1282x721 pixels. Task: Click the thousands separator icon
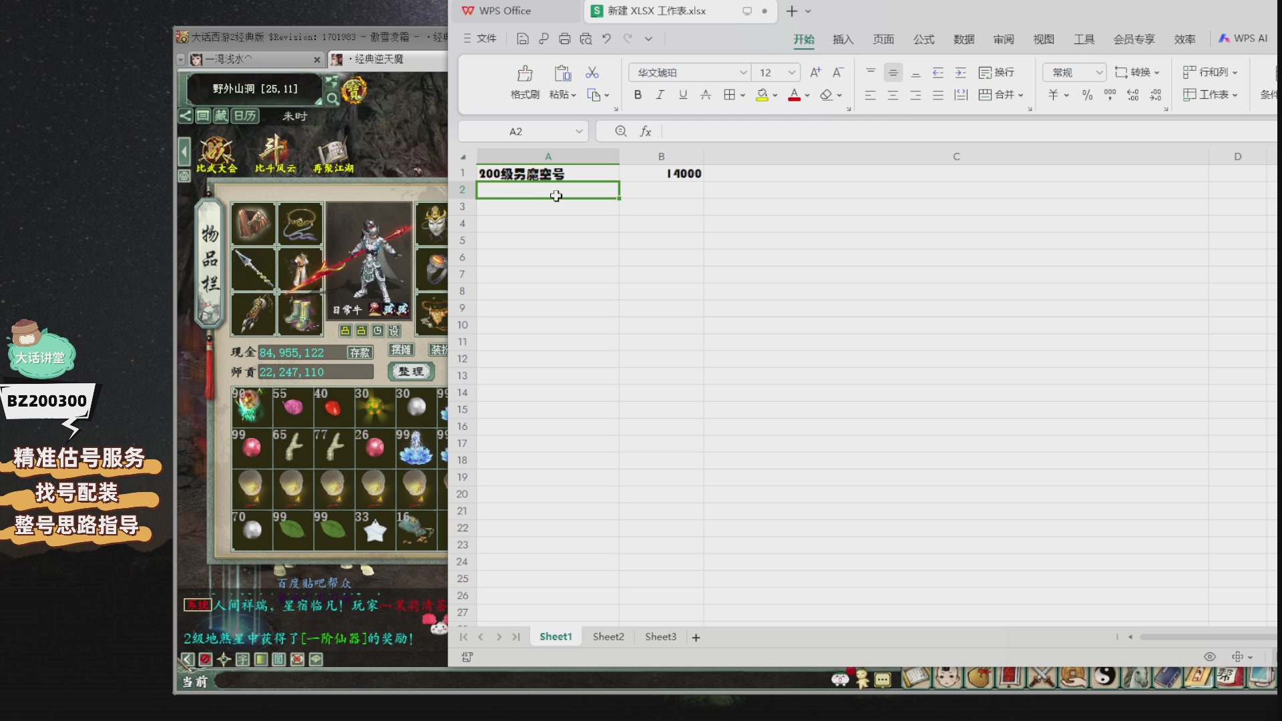1110,95
